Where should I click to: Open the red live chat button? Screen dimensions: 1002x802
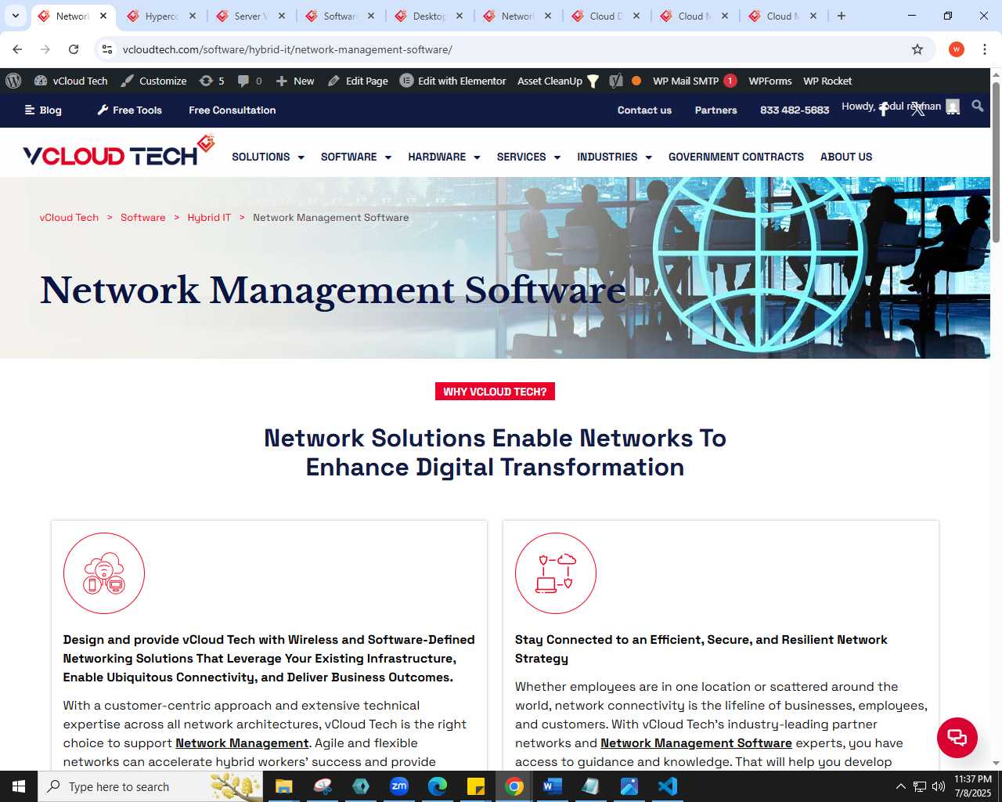(x=957, y=738)
